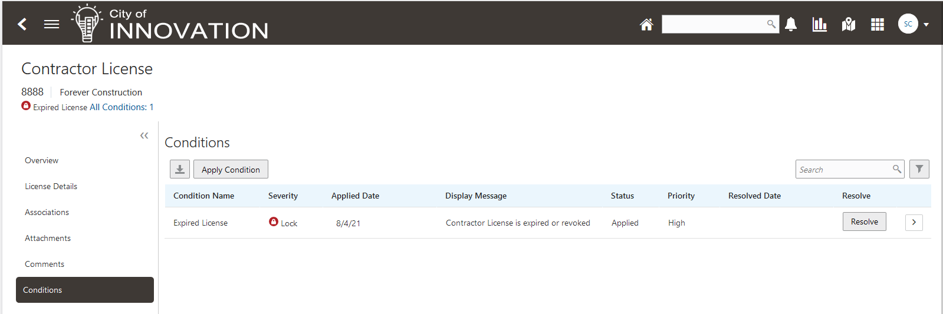943x314 pixels.
Task: Open the bar chart dashboard icon
Action: 819,24
